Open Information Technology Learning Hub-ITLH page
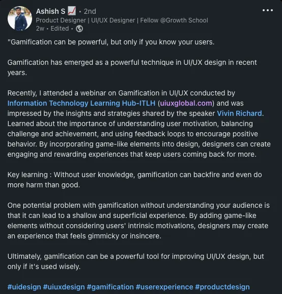This screenshot has height=294, width=282. point(81,103)
